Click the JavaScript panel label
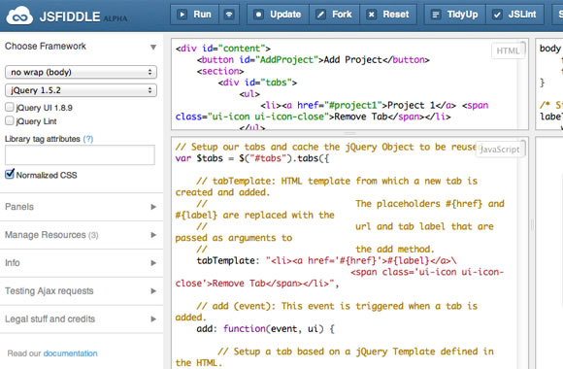563x369 pixels. click(x=500, y=150)
